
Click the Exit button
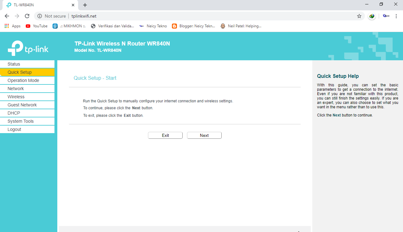[165, 135]
